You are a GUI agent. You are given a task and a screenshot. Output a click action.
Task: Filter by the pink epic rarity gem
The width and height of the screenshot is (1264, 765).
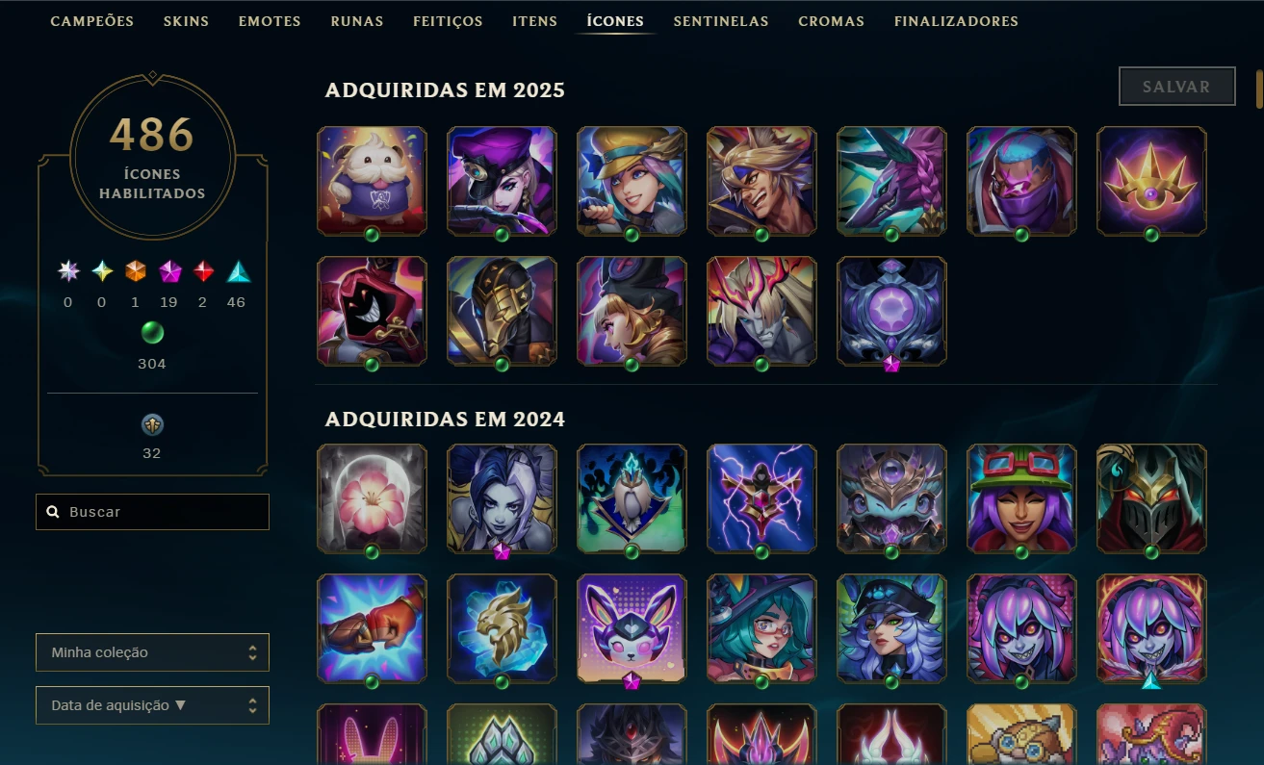[169, 272]
